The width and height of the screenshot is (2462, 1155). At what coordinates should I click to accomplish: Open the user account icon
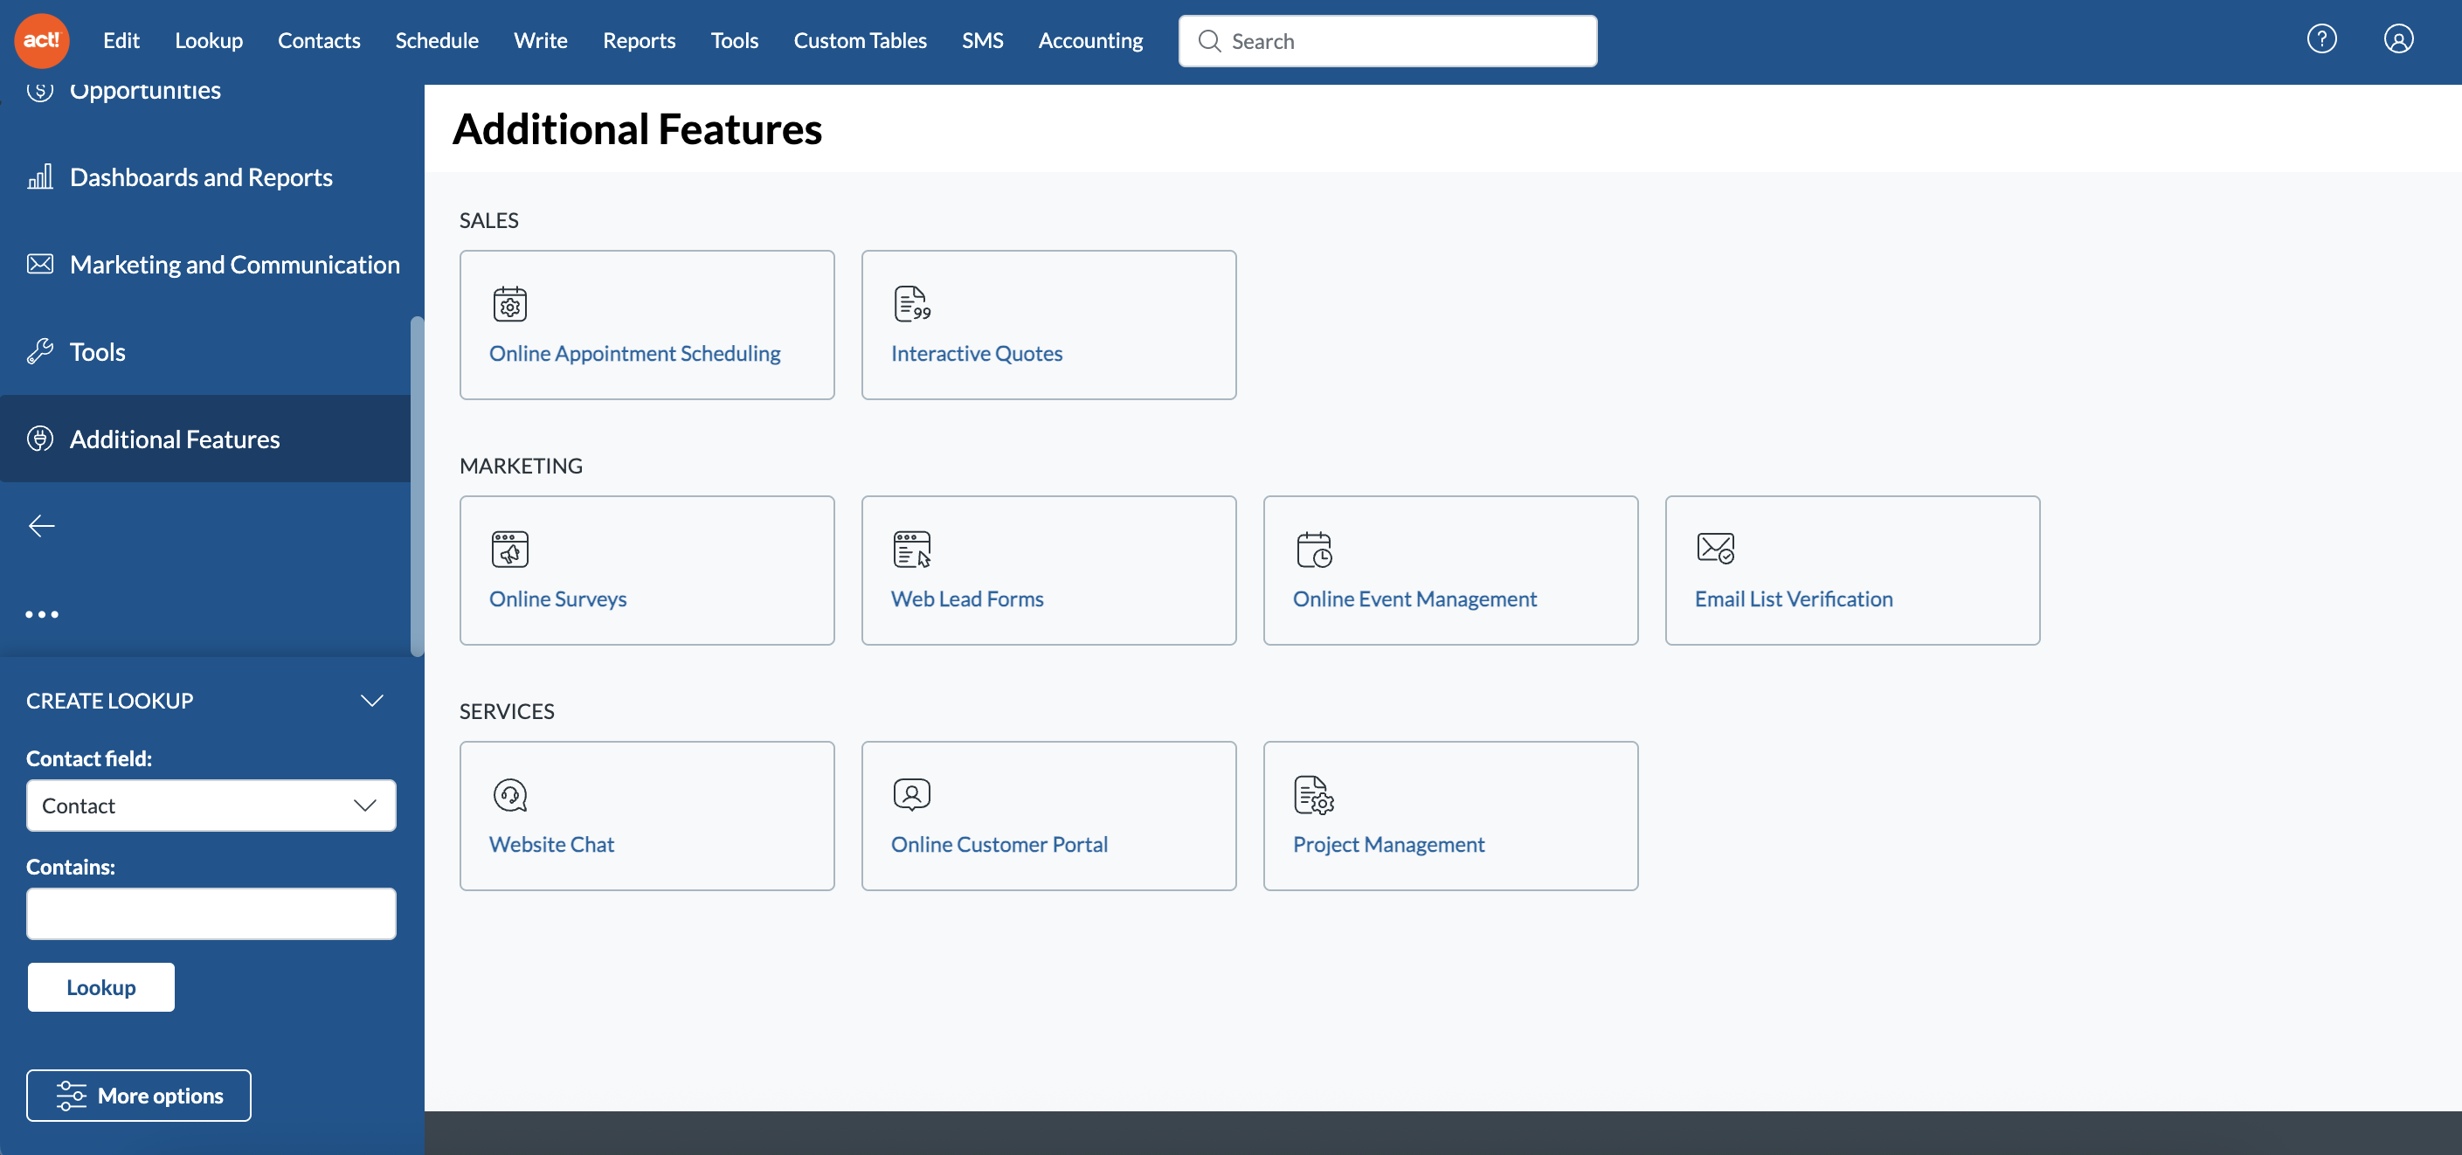[2399, 39]
